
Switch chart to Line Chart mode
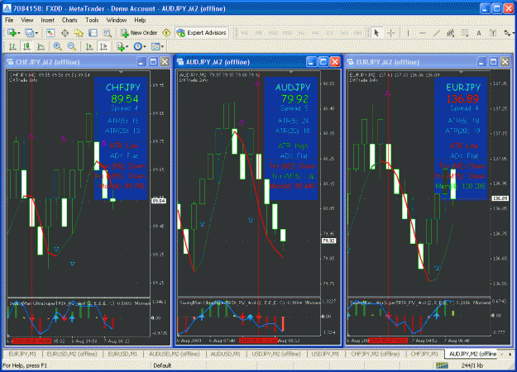click(41, 46)
